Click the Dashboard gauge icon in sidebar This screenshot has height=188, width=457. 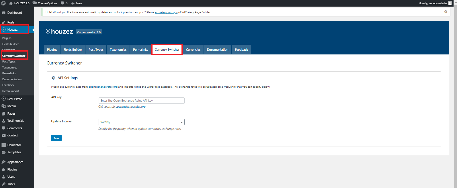point(4,13)
